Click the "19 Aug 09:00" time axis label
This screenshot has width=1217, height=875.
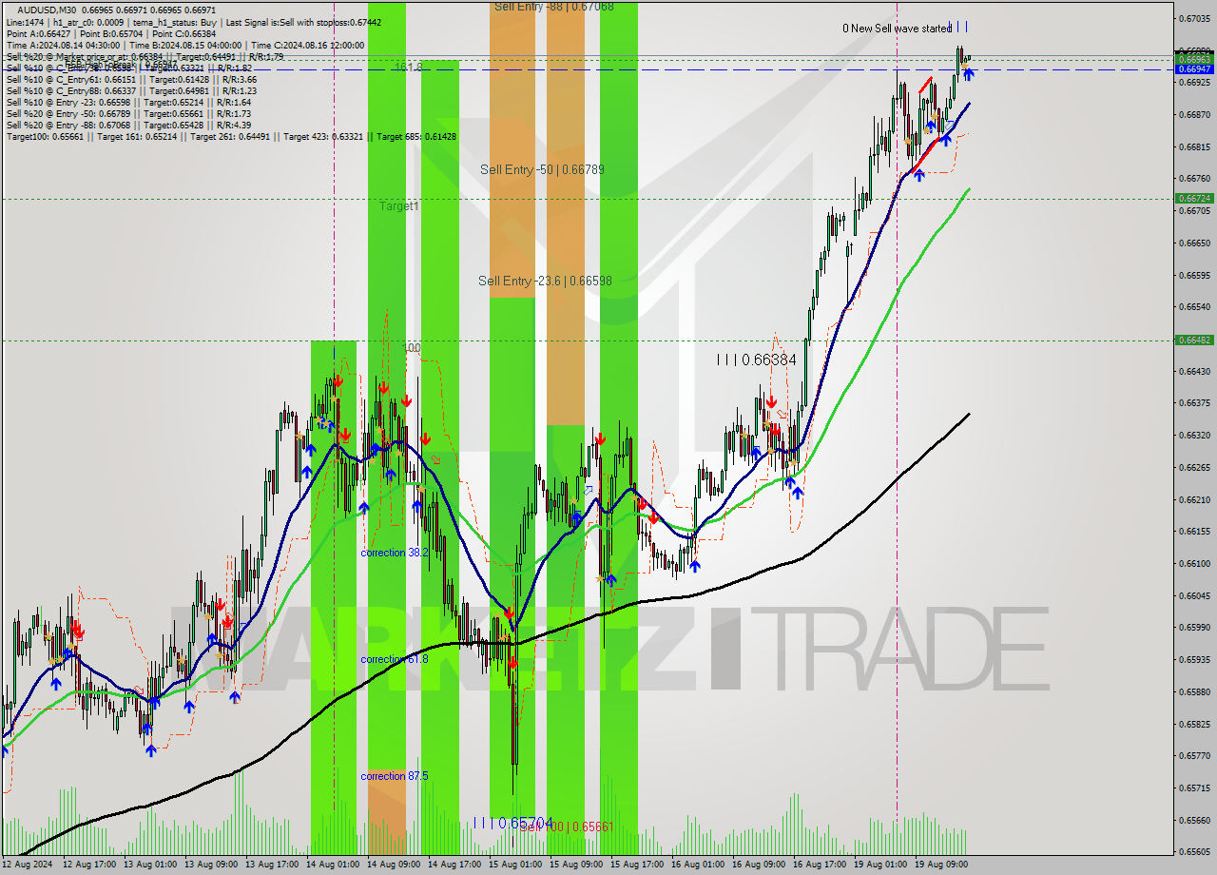pyautogui.click(x=941, y=865)
